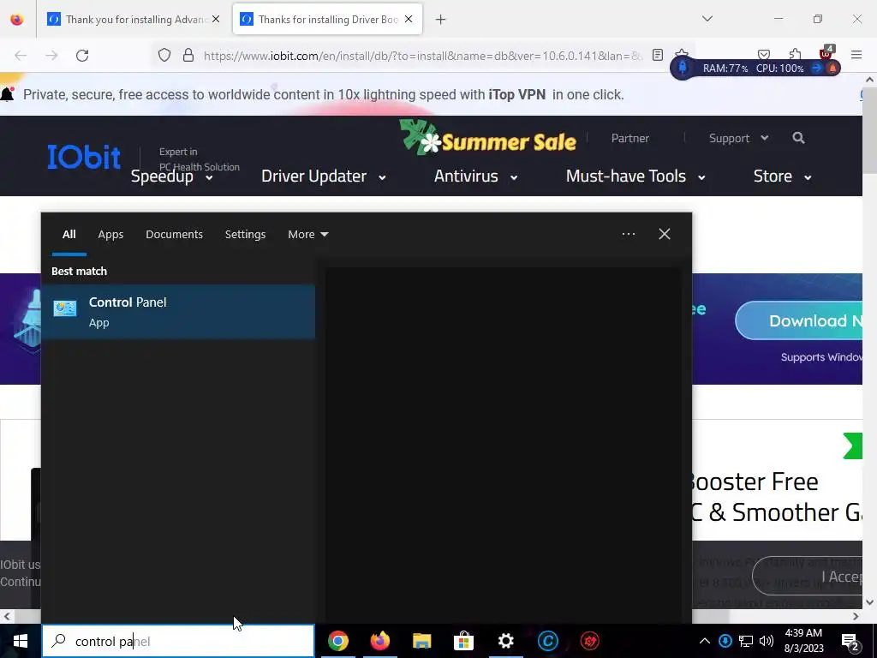The width and height of the screenshot is (877, 658).
Task: Expand the Driver Updater menu
Action: [323, 176]
